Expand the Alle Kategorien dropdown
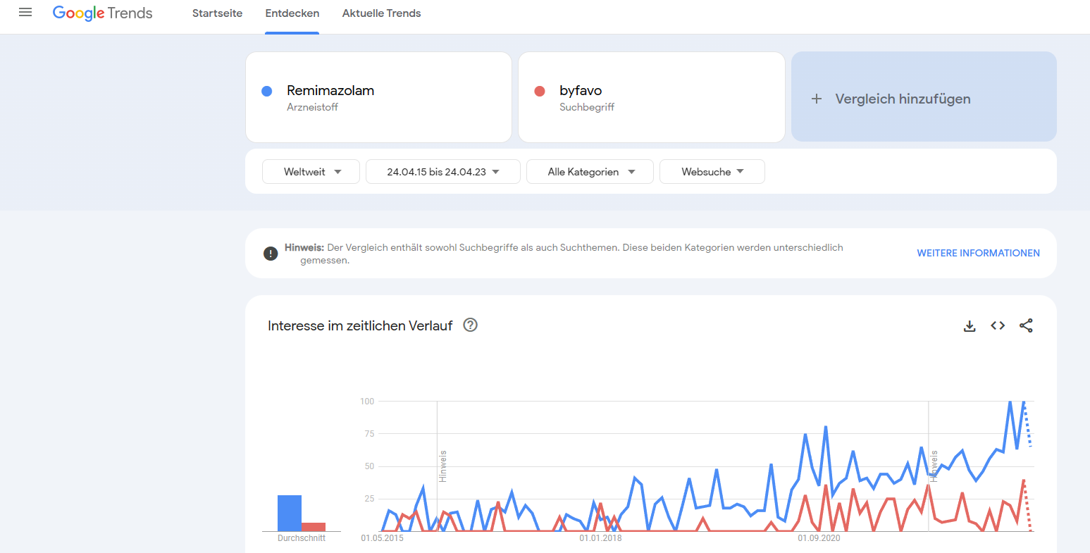Image resolution: width=1090 pixels, height=553 pixels. [x=590, y=172]
